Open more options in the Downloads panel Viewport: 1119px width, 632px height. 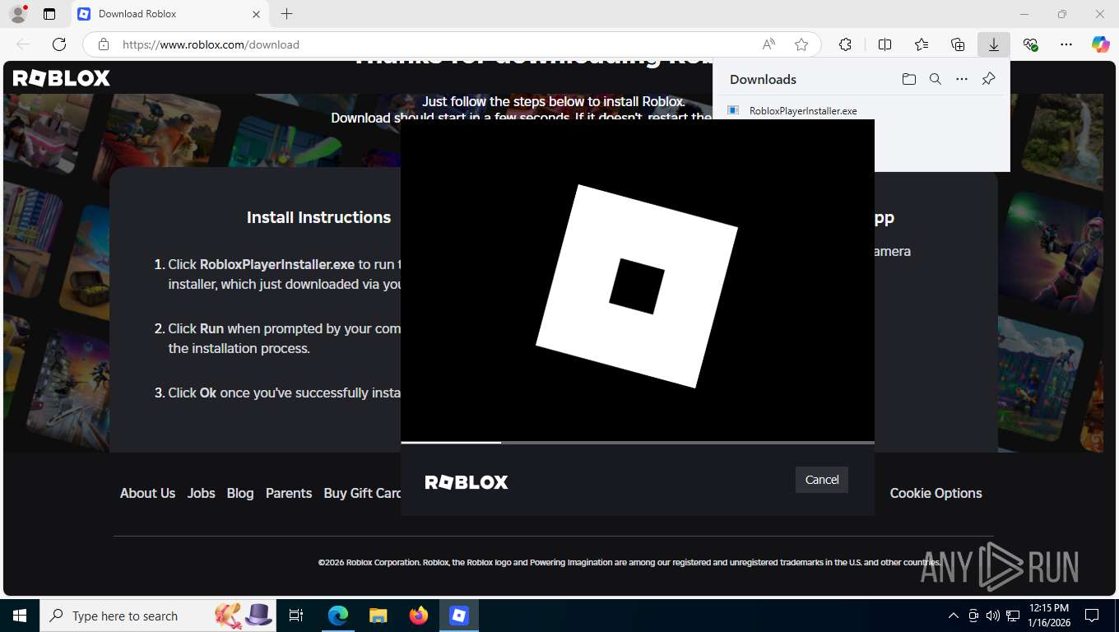pos(962,79)
